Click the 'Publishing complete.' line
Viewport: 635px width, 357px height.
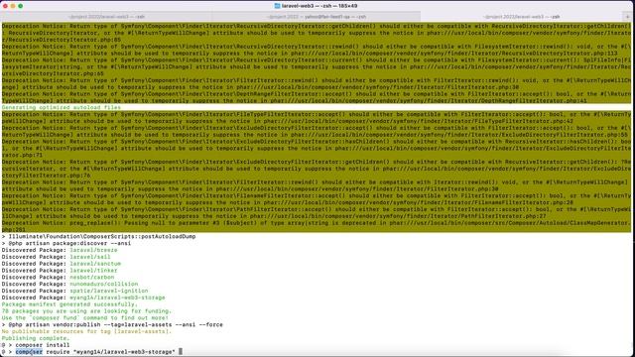36,338
